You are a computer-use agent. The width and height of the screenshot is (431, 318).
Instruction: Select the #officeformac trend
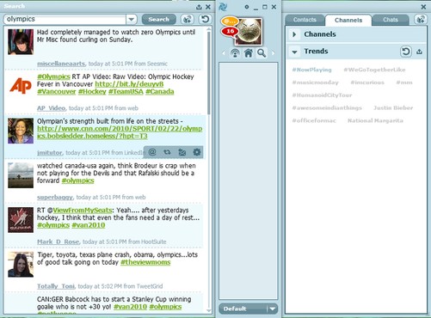coord(314,120)
